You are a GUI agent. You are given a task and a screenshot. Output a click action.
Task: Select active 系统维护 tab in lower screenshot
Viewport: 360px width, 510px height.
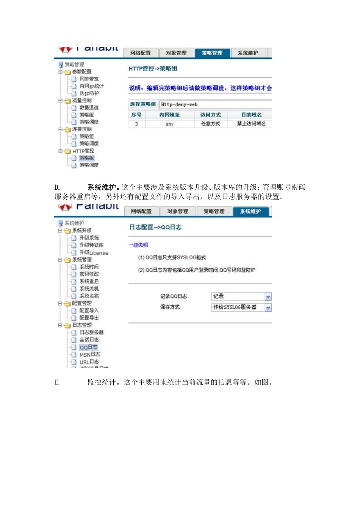[x=250, y=211]
